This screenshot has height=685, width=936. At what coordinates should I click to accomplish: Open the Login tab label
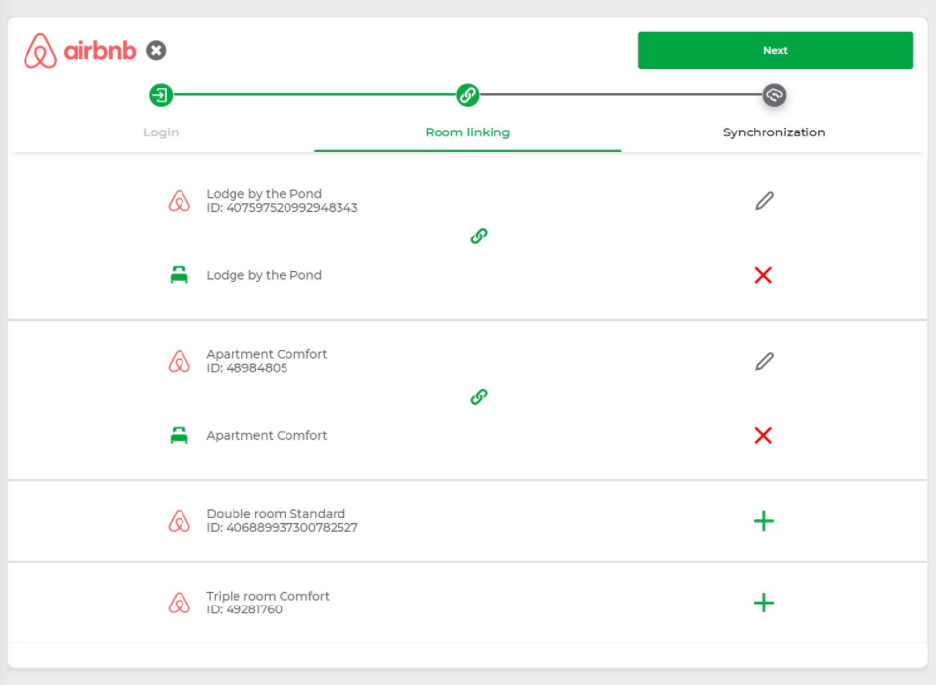tap(161, 132)
